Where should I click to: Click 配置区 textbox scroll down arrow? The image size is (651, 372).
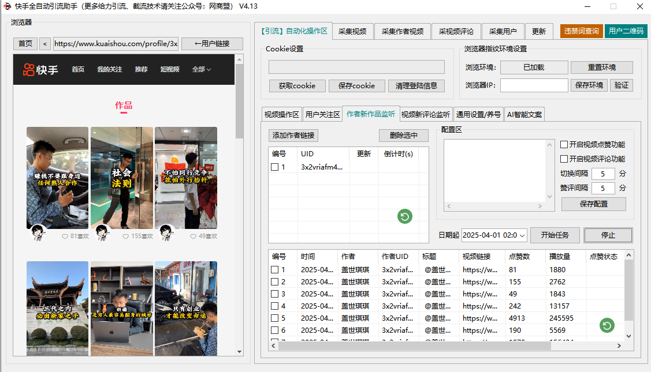(550, 197)
